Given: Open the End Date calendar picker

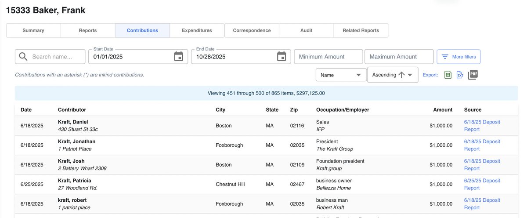Looking at the screenshot, I should pos(282,57).
